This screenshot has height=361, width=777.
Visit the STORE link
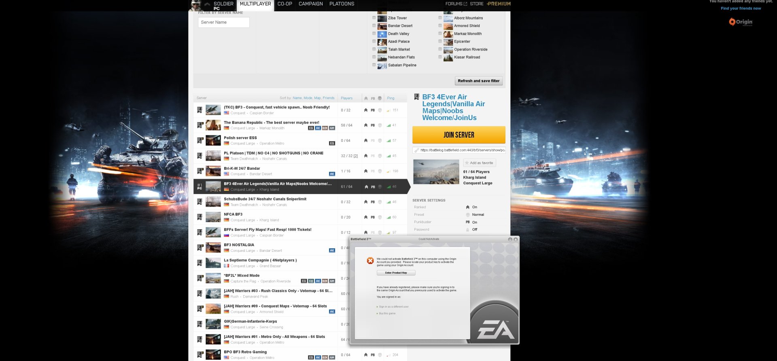tap(477, 4)
